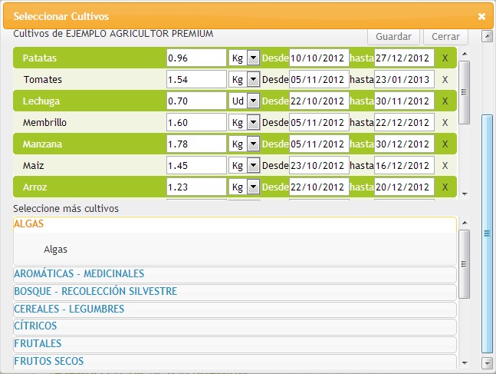
Task: Open the unit dropdown for Maiz
Action: 253,166
